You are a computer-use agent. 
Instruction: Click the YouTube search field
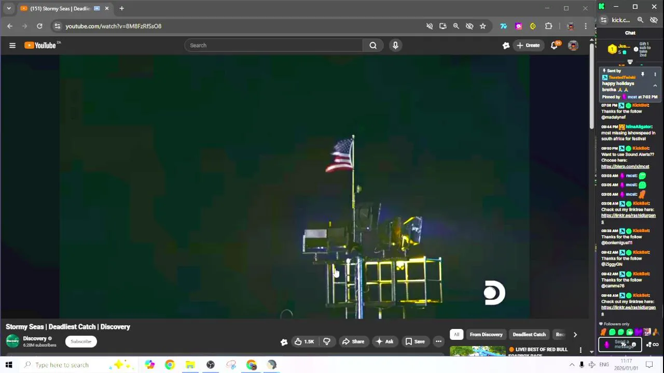tap(274, 46)
